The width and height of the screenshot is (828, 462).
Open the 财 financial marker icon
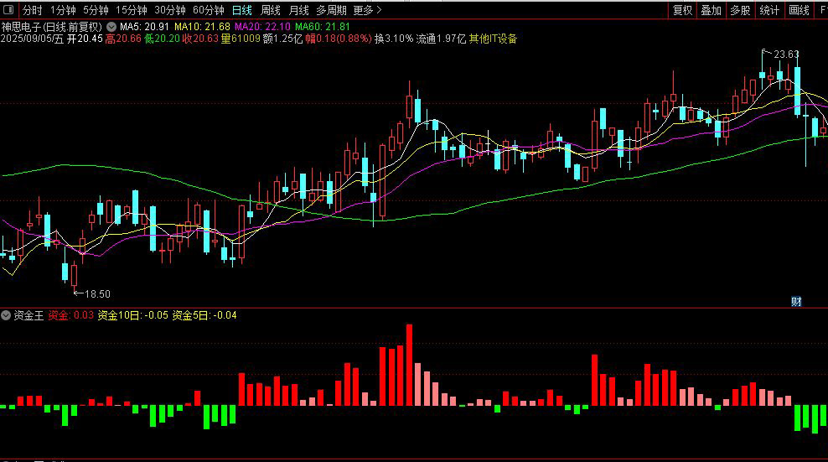coord(797,300)
